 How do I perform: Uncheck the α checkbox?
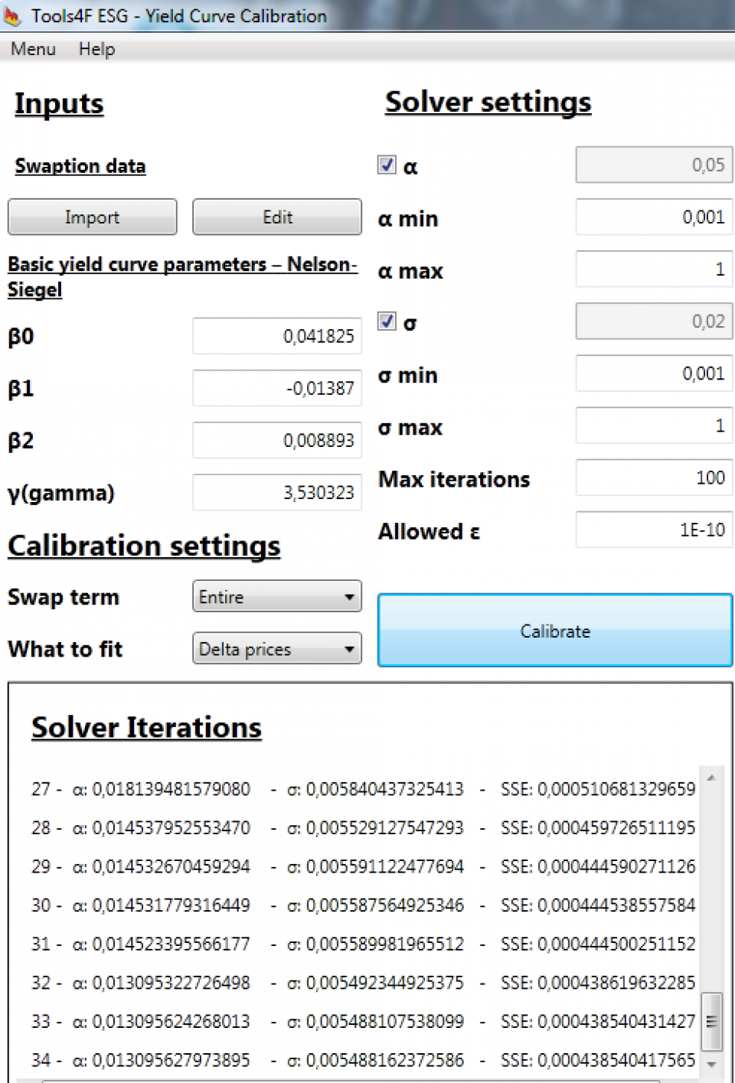(387, 165)
